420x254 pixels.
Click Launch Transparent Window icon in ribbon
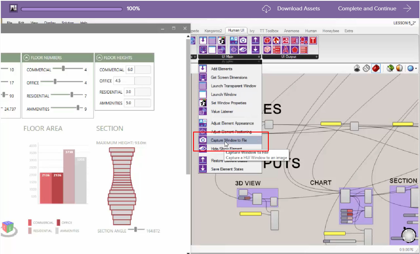[212, 41]
